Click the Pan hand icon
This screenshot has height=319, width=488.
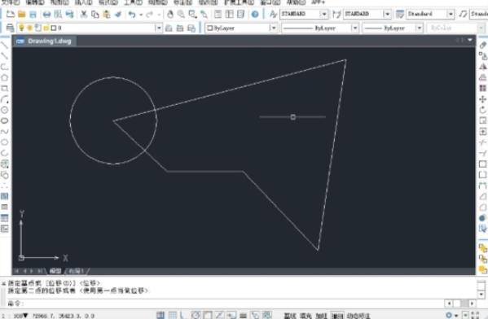pyautogui.click(x=170, y=14)
